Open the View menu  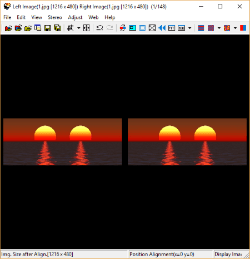37,17
